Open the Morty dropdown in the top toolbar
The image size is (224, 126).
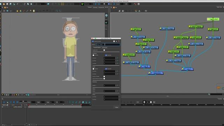tap(42, 4)
